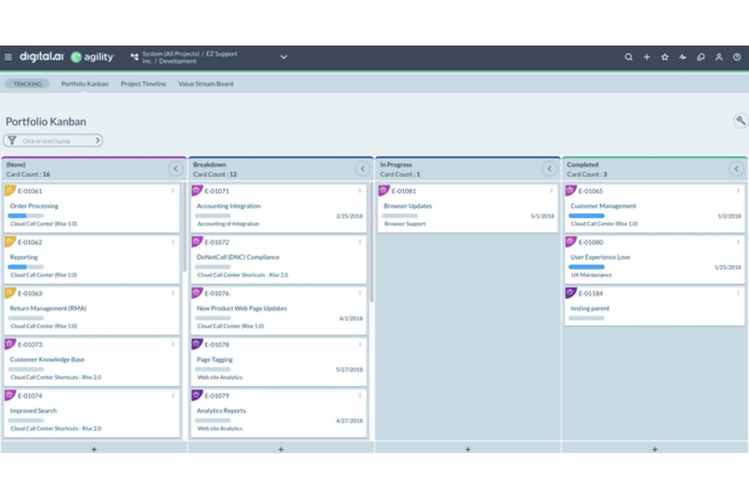The image size is (749, 499).
Task: Open the user profile icon
Action: click(719, 57)
